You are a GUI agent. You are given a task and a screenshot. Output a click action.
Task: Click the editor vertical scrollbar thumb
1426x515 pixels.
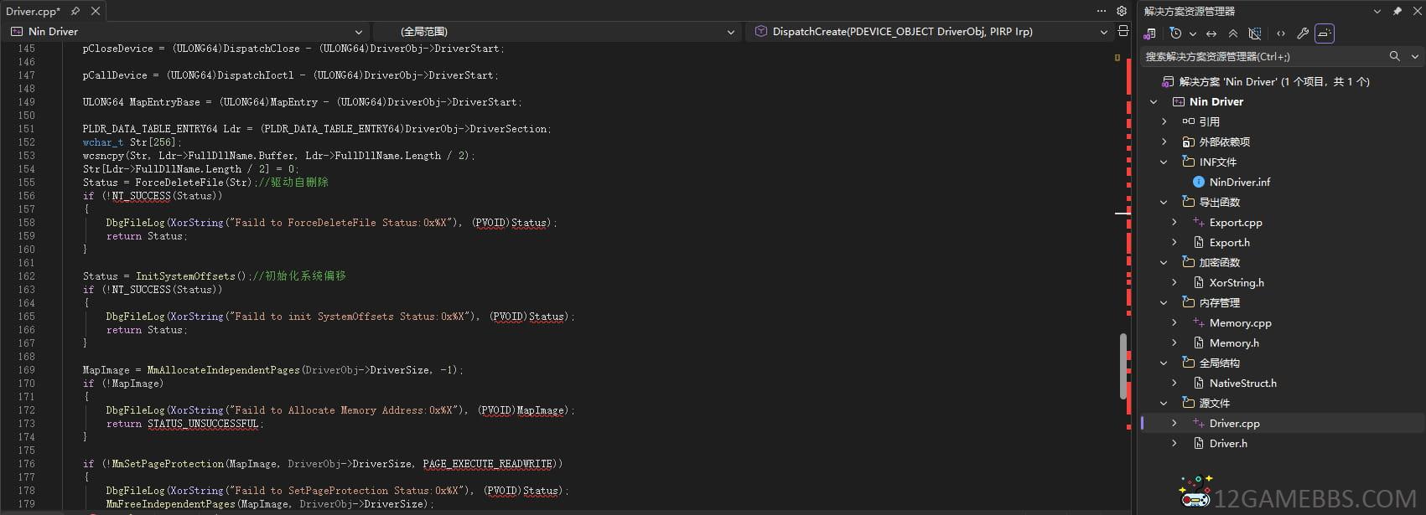click(1123, 366)
